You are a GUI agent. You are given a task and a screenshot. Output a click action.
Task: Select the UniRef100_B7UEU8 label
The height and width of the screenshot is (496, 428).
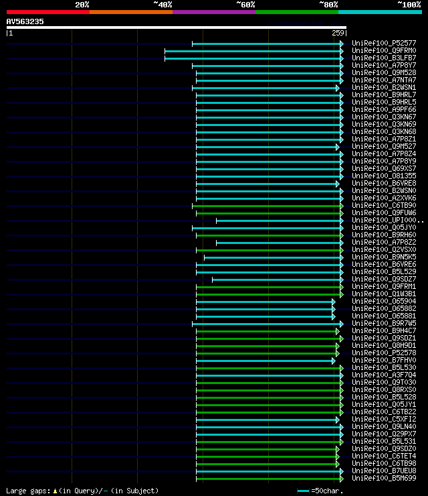tap(384, 471)
